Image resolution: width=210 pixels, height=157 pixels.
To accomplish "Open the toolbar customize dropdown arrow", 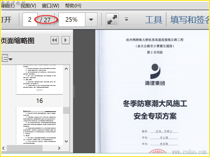I will (x=127, y=19).
